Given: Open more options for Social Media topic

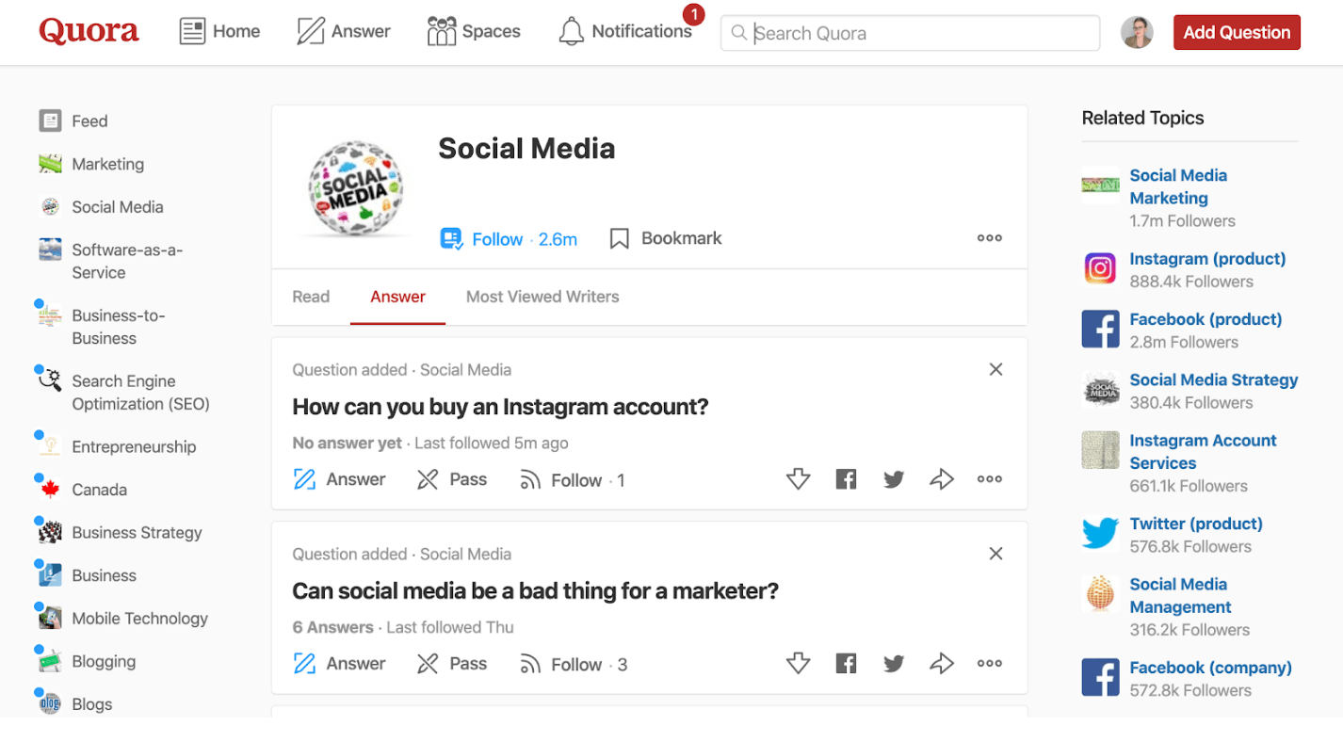Looking at the screenshot, I should click(x=989, y=238).
